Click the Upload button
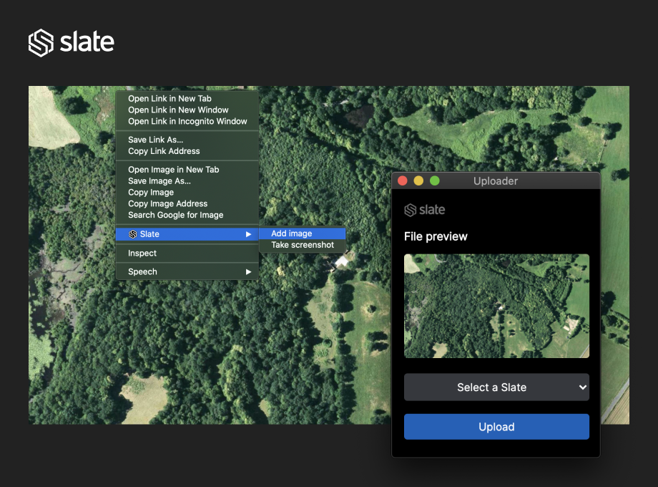Screen dimensions: 658x487 496,426
